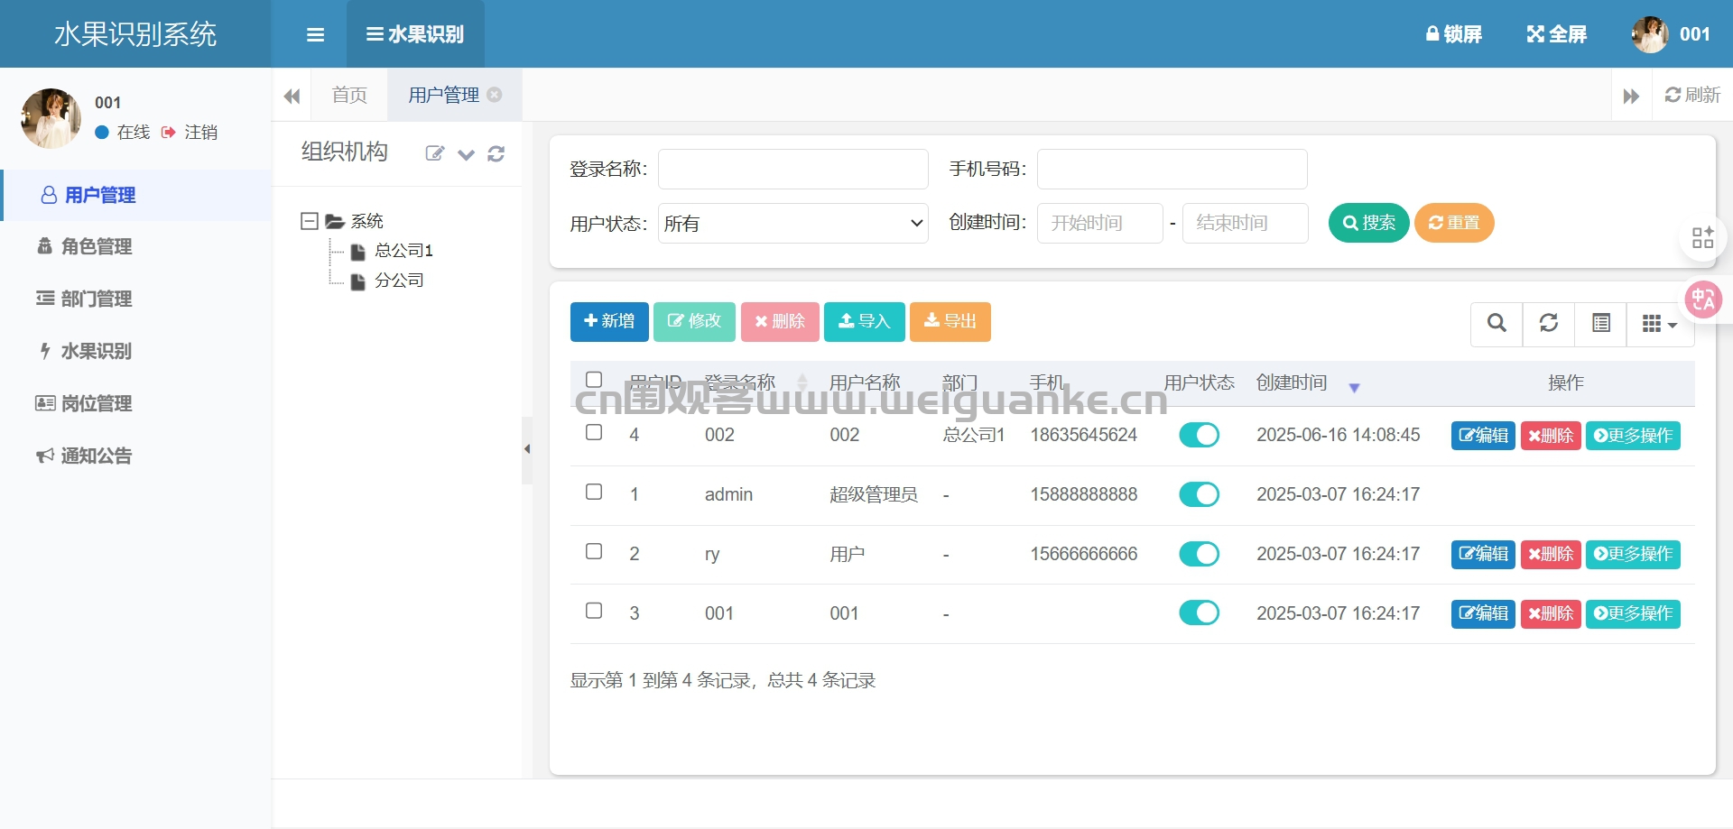
Task: Toggle the sidebar hamburger menu icon
Action: 315,34
